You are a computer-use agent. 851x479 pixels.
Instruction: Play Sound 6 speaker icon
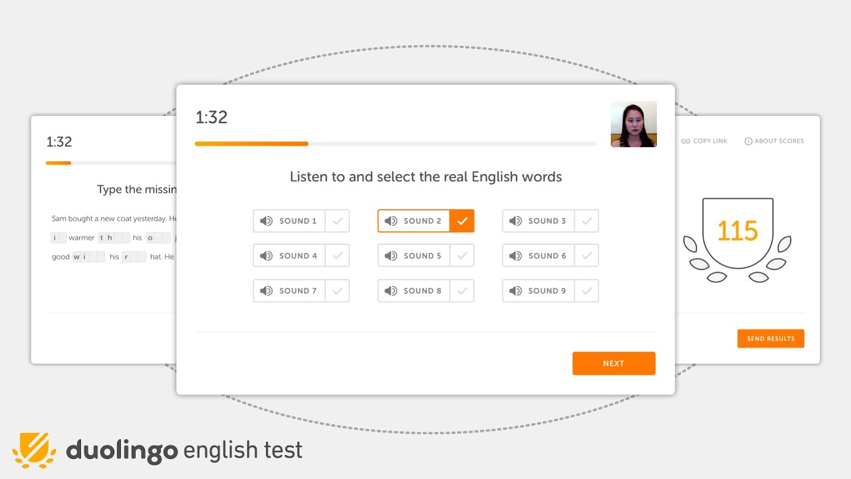coord(515,255)
